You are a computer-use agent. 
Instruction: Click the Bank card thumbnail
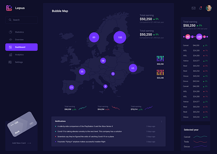coord(22,124)
